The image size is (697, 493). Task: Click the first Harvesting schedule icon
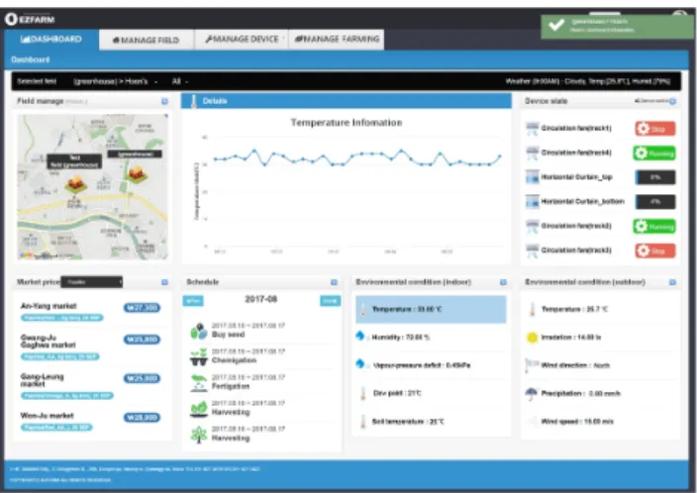pos(199,409)
